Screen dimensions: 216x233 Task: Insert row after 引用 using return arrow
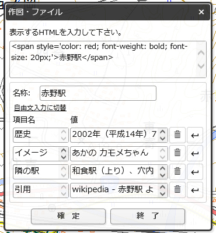click(x=195, y=190)
